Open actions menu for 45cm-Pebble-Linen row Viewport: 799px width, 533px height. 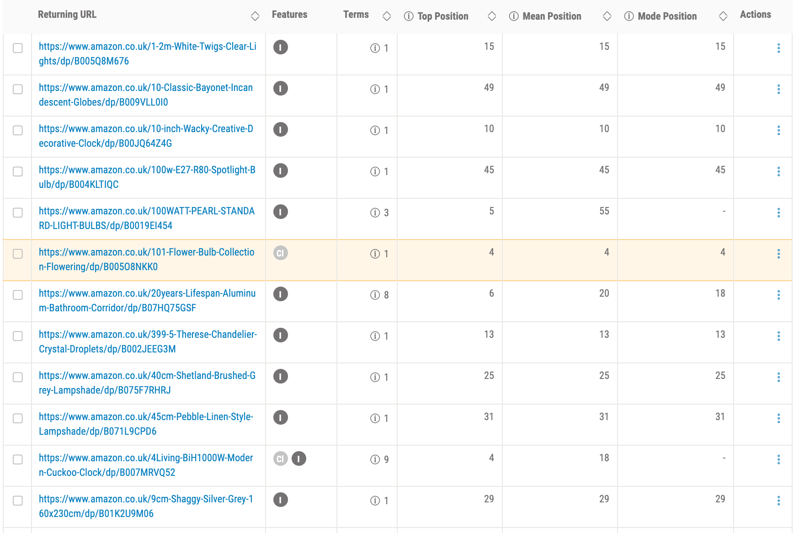(778, 418)
